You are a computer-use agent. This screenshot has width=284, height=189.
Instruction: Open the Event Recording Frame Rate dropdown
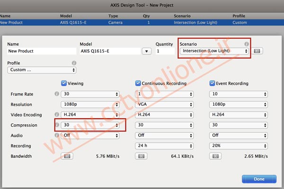(x=239, y=94)
